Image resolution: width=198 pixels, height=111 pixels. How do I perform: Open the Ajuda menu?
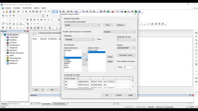pos(44,8)
